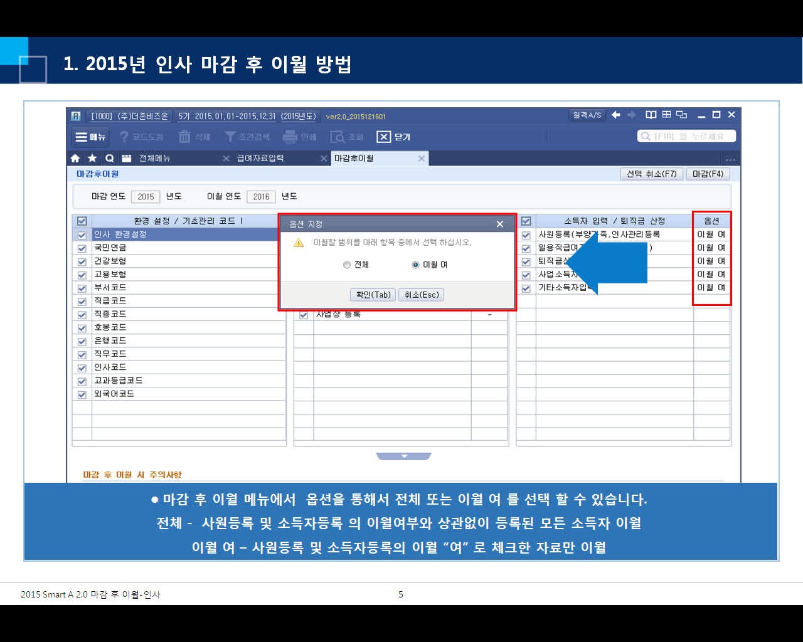This screenshot has height=642, width=803.
Task: Click the 마감(F4) button
Action: click(708, 174)
